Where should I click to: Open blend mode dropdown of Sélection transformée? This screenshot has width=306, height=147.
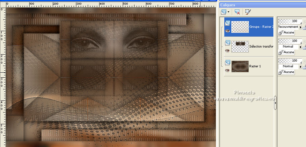301,47
